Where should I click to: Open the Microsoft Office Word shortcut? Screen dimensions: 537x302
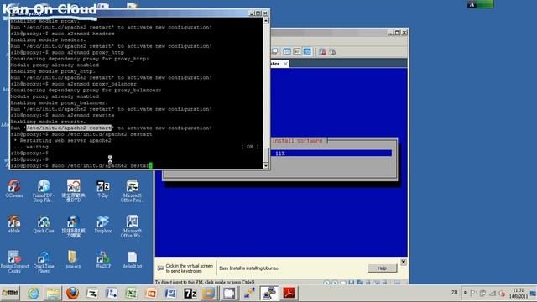tap(133, 226)
